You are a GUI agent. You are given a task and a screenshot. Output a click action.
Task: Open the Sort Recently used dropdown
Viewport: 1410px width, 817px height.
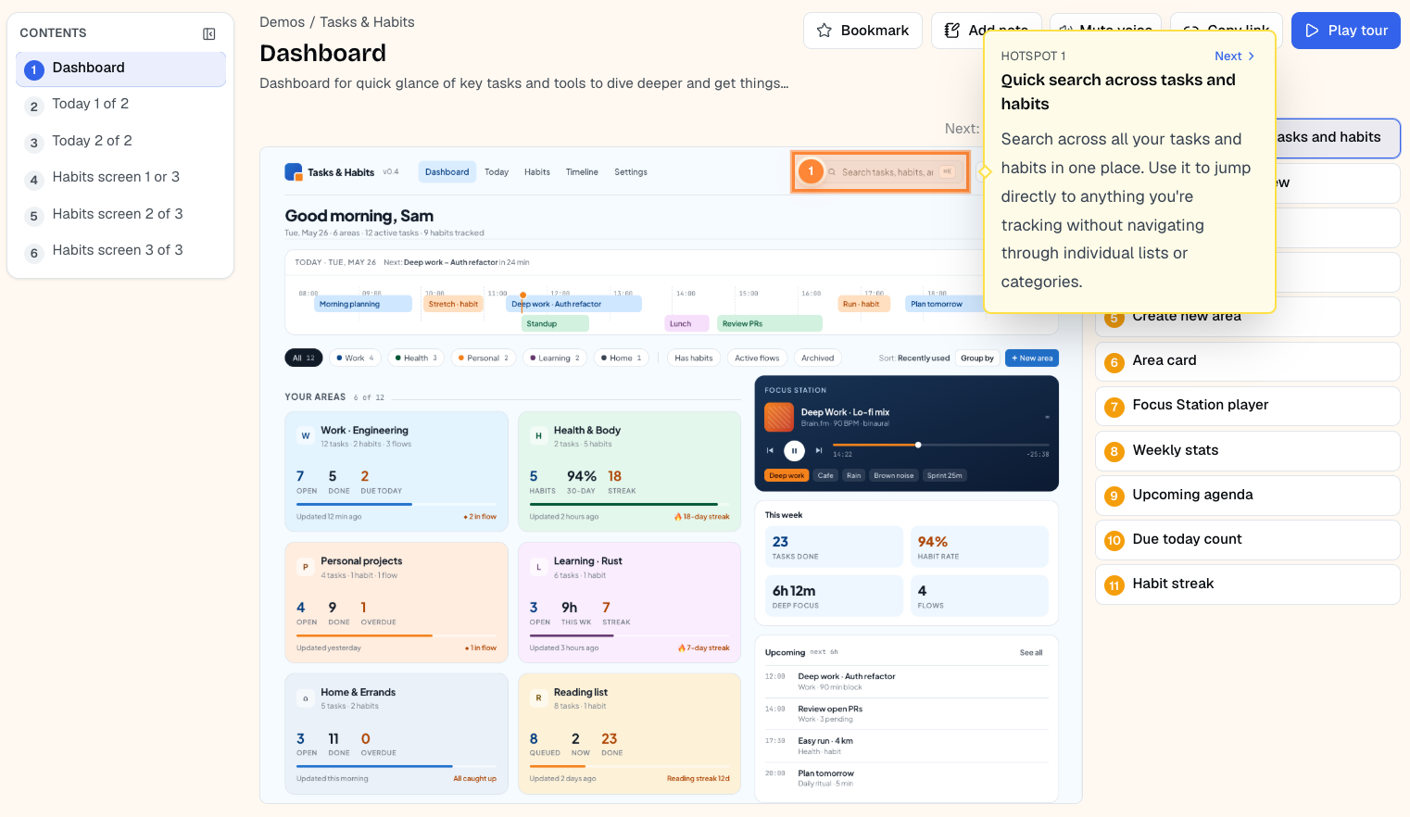(914, 358)
